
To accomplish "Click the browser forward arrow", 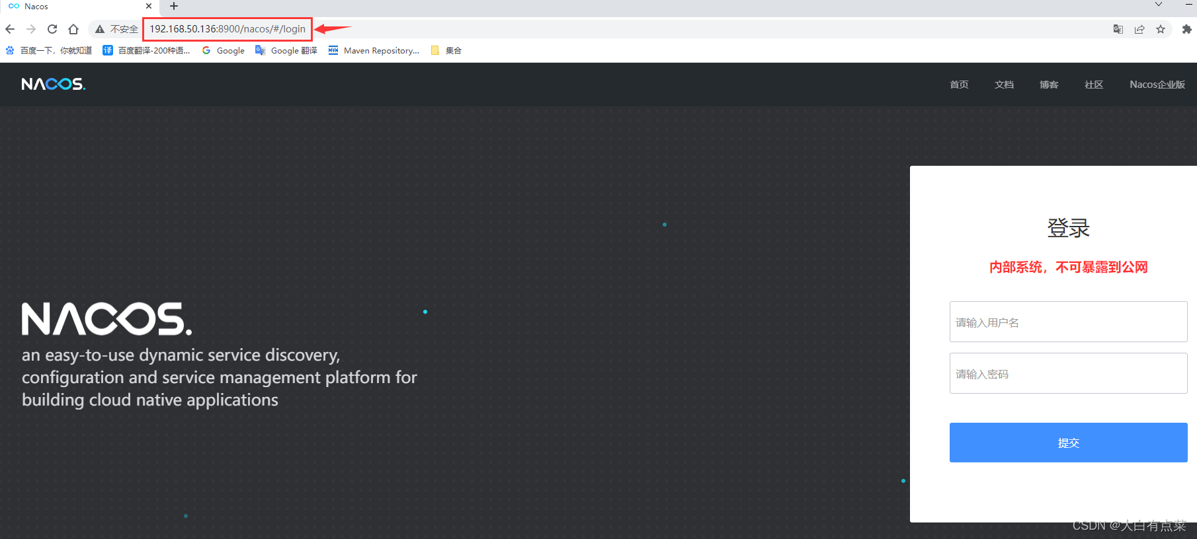I will pos(31,29).
